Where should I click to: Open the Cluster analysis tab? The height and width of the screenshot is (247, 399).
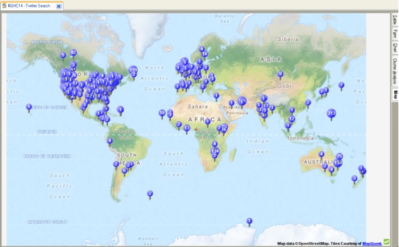coord(395,71)
